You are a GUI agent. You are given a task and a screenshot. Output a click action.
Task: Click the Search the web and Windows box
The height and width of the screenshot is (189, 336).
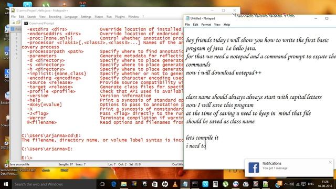pyautogui.click(x=54, y=184)
